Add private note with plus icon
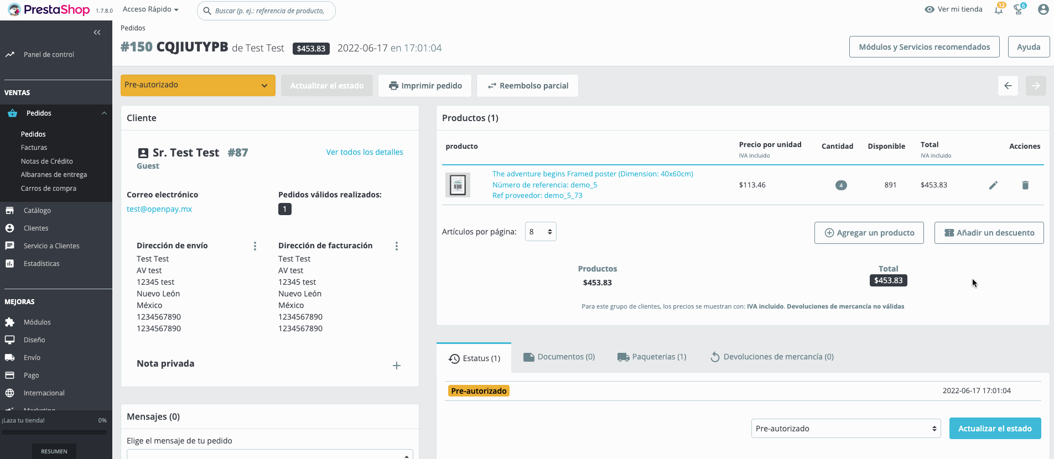This screenshot has width=1054, height=459. [x=397, y=366]
